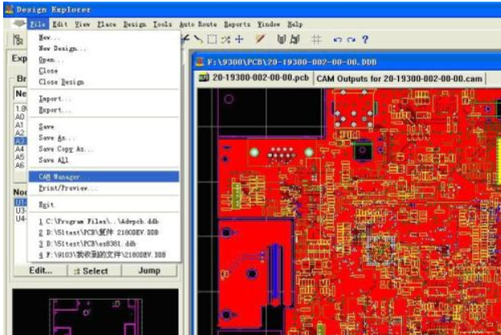
Task: Select Save Copy As menu entry
Action: 66,149
